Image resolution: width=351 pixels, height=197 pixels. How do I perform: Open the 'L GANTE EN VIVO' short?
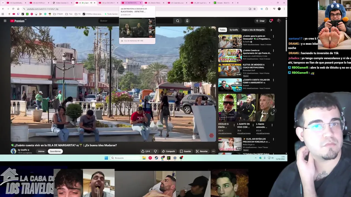246,108
